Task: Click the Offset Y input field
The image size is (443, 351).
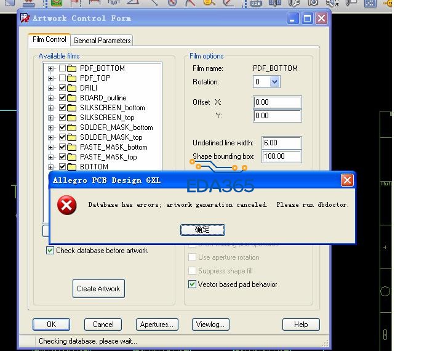Action: (x=277, y=116)
